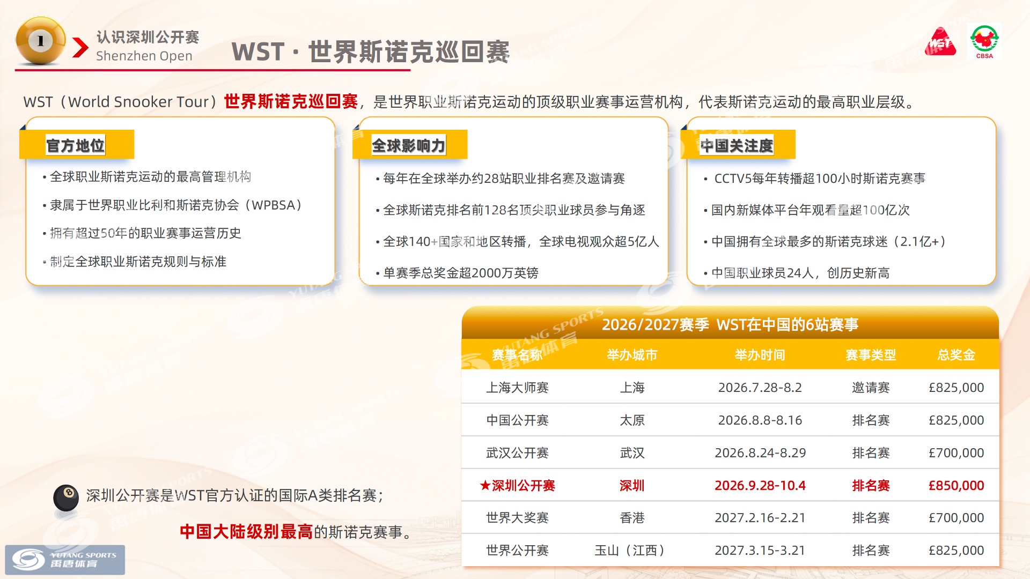Screen dimensions: 1030x579
Task: Select the Shenzhen Open subtitle
Action: [x=144, y=56]
